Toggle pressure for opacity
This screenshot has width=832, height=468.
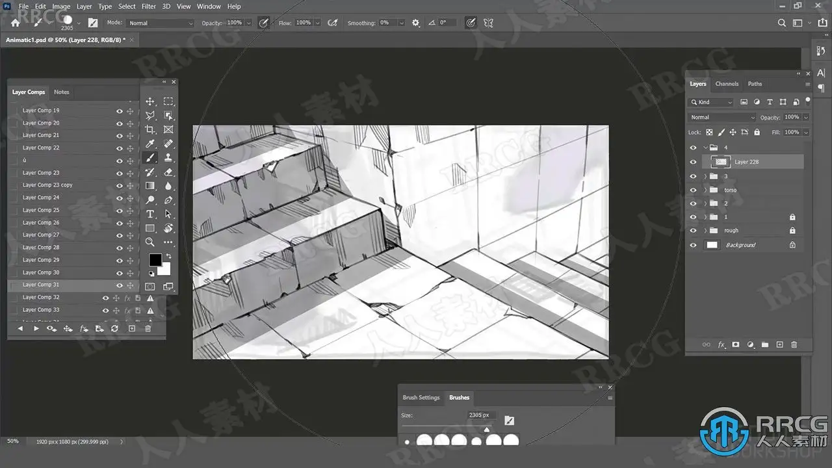tap(263, 23)
